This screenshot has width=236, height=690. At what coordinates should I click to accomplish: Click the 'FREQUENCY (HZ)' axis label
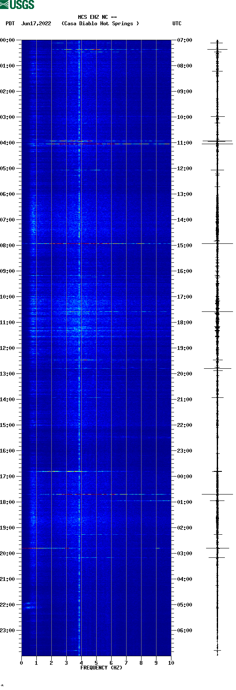click(x=101, y=668)
